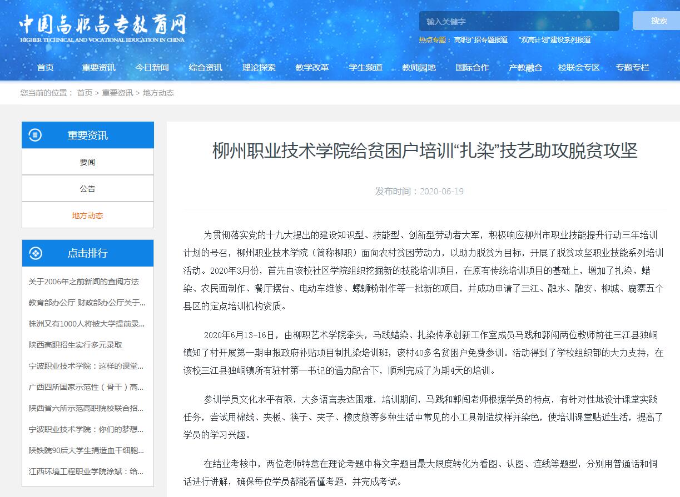
Task: Open the 今日新闻 navigation menu item
Action: tap(152, 67)
